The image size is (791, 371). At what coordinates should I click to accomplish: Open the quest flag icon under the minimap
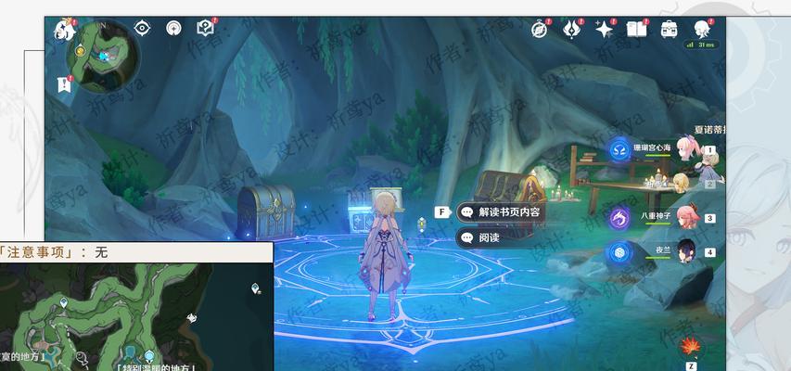64,84
